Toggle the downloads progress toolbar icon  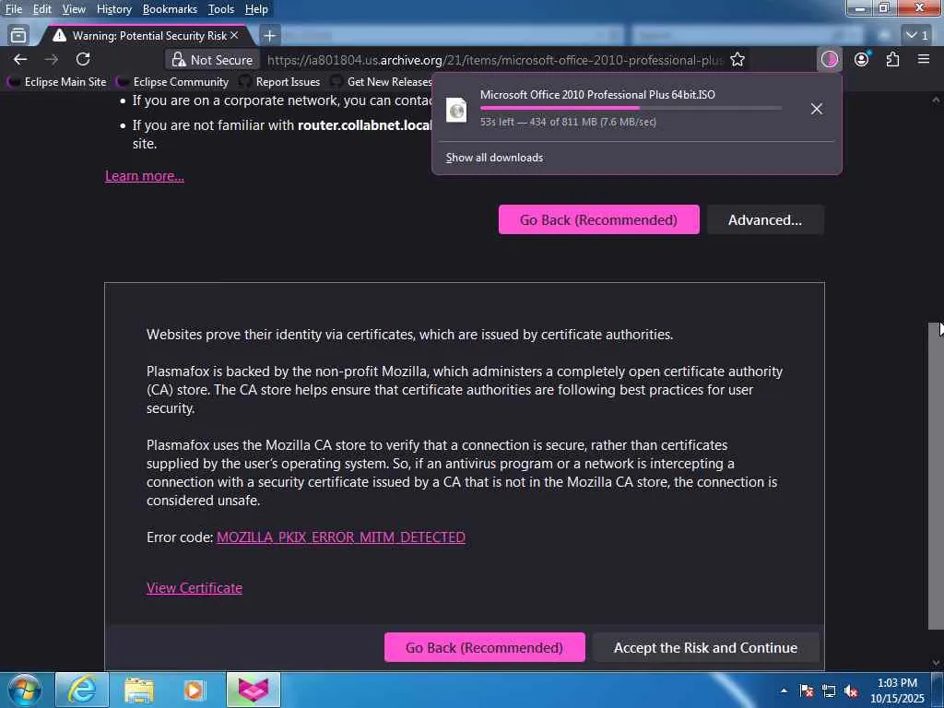[x=830, y=59]
